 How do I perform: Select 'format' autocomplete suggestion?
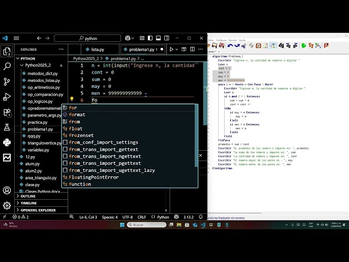[x=129, y=115]
